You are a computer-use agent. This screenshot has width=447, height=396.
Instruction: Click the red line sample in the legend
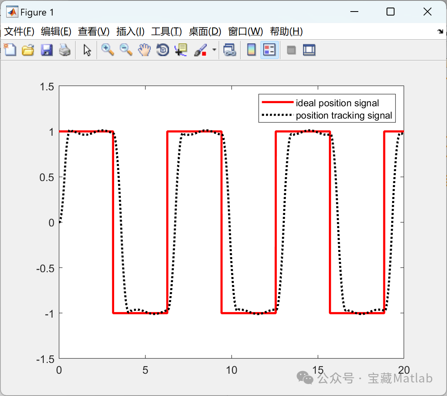pos(277,102)
